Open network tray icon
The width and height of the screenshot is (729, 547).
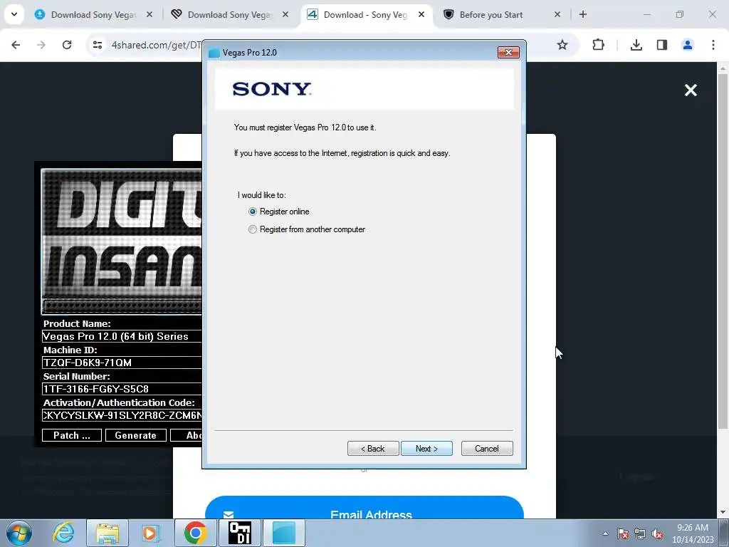[x=640, y=533]
